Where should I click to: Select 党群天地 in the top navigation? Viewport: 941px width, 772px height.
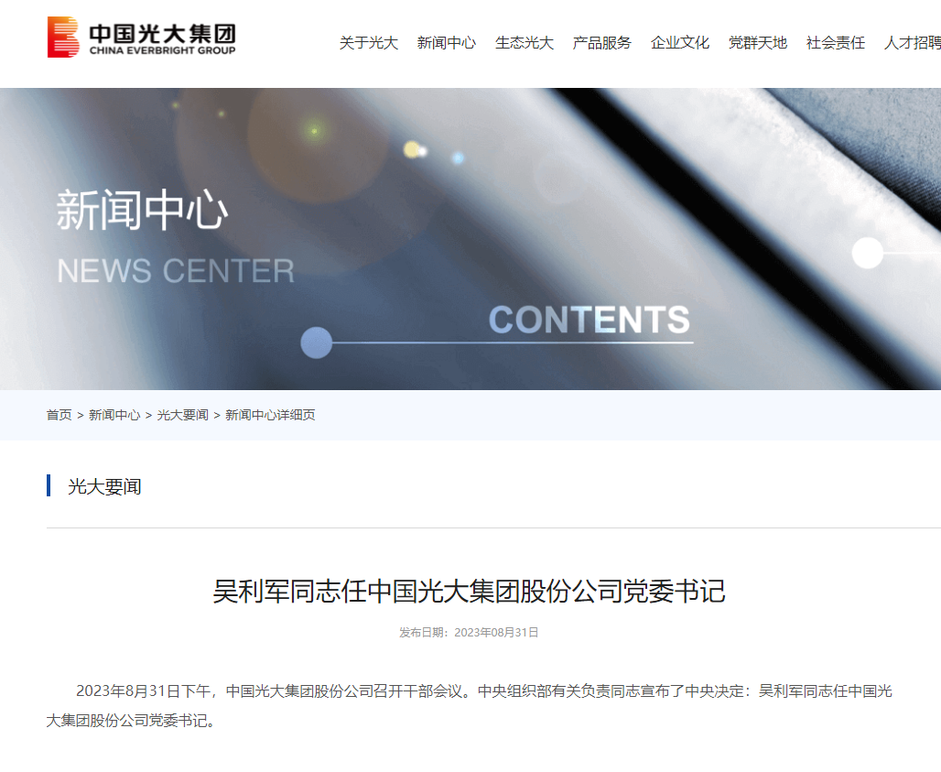758,42
